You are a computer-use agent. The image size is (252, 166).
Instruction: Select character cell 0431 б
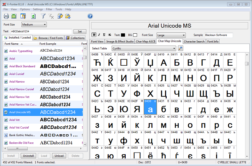click(x=163, y=107)
